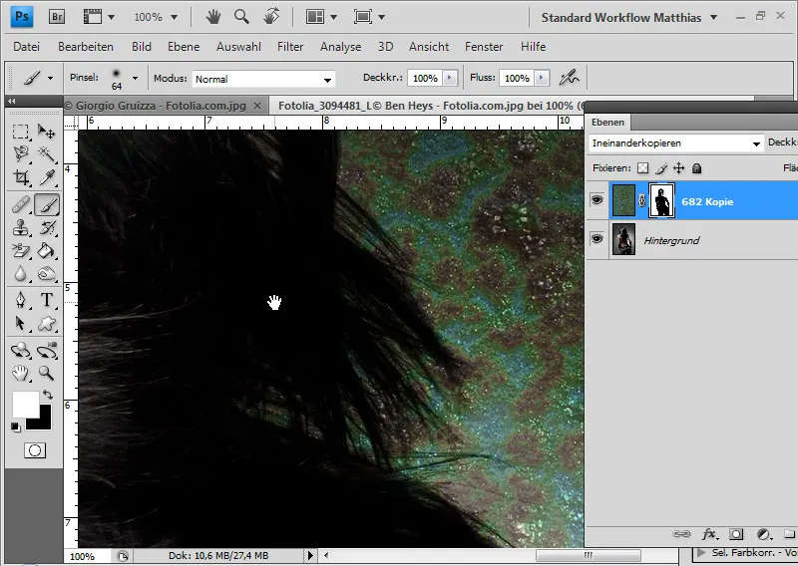Image resolution: width=798 pixels, height=566 pixels.
Task: Click the Rotate View tool in application bar
Action: [271, 17]
